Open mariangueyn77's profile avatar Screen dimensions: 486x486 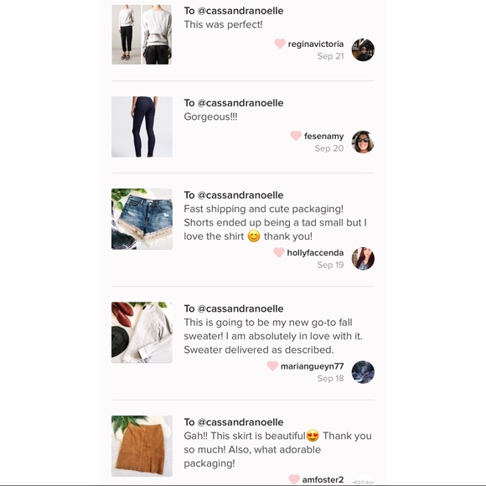click(x=363, y=372)
